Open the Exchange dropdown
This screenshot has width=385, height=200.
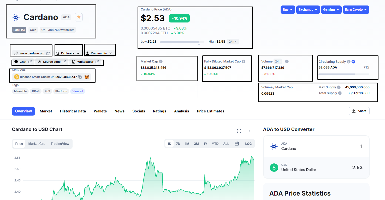tap(308, 10)
